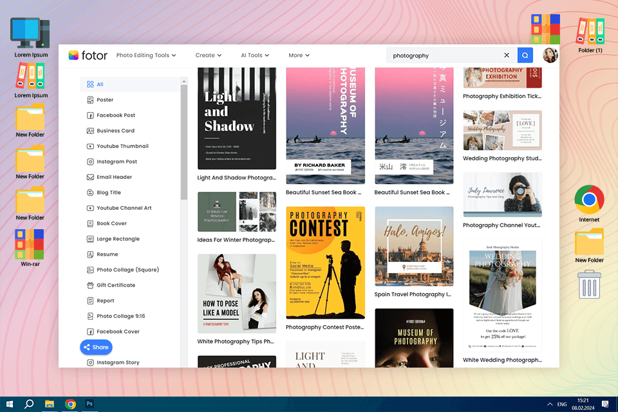Image resolution: width=618 pixels, height=412 pixels.
Task: Open the Light And Shadow template thumbnail
Action: 236,118
